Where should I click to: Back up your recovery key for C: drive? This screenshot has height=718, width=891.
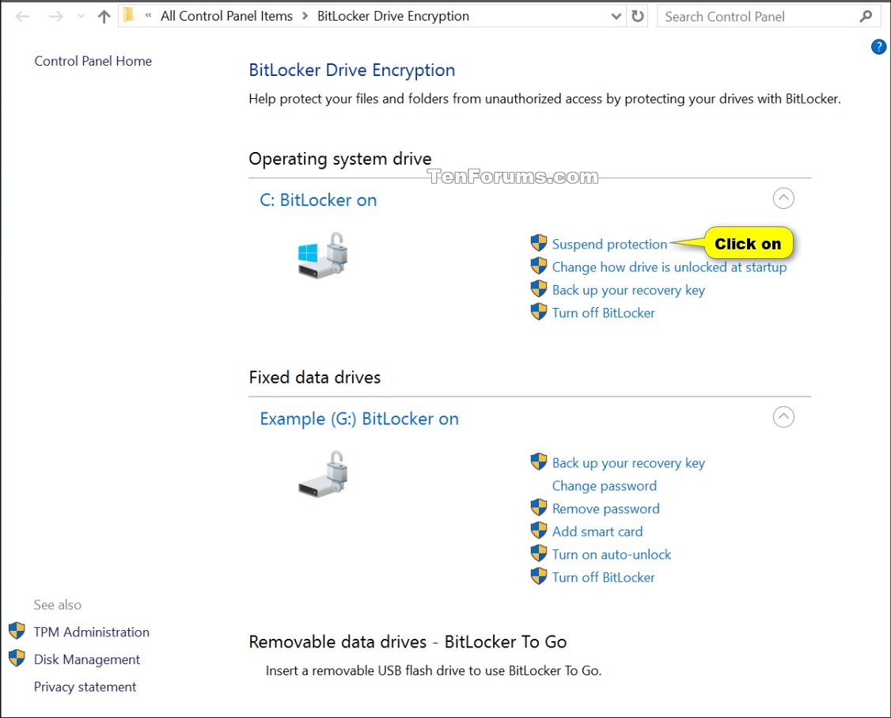click(628, 290)
